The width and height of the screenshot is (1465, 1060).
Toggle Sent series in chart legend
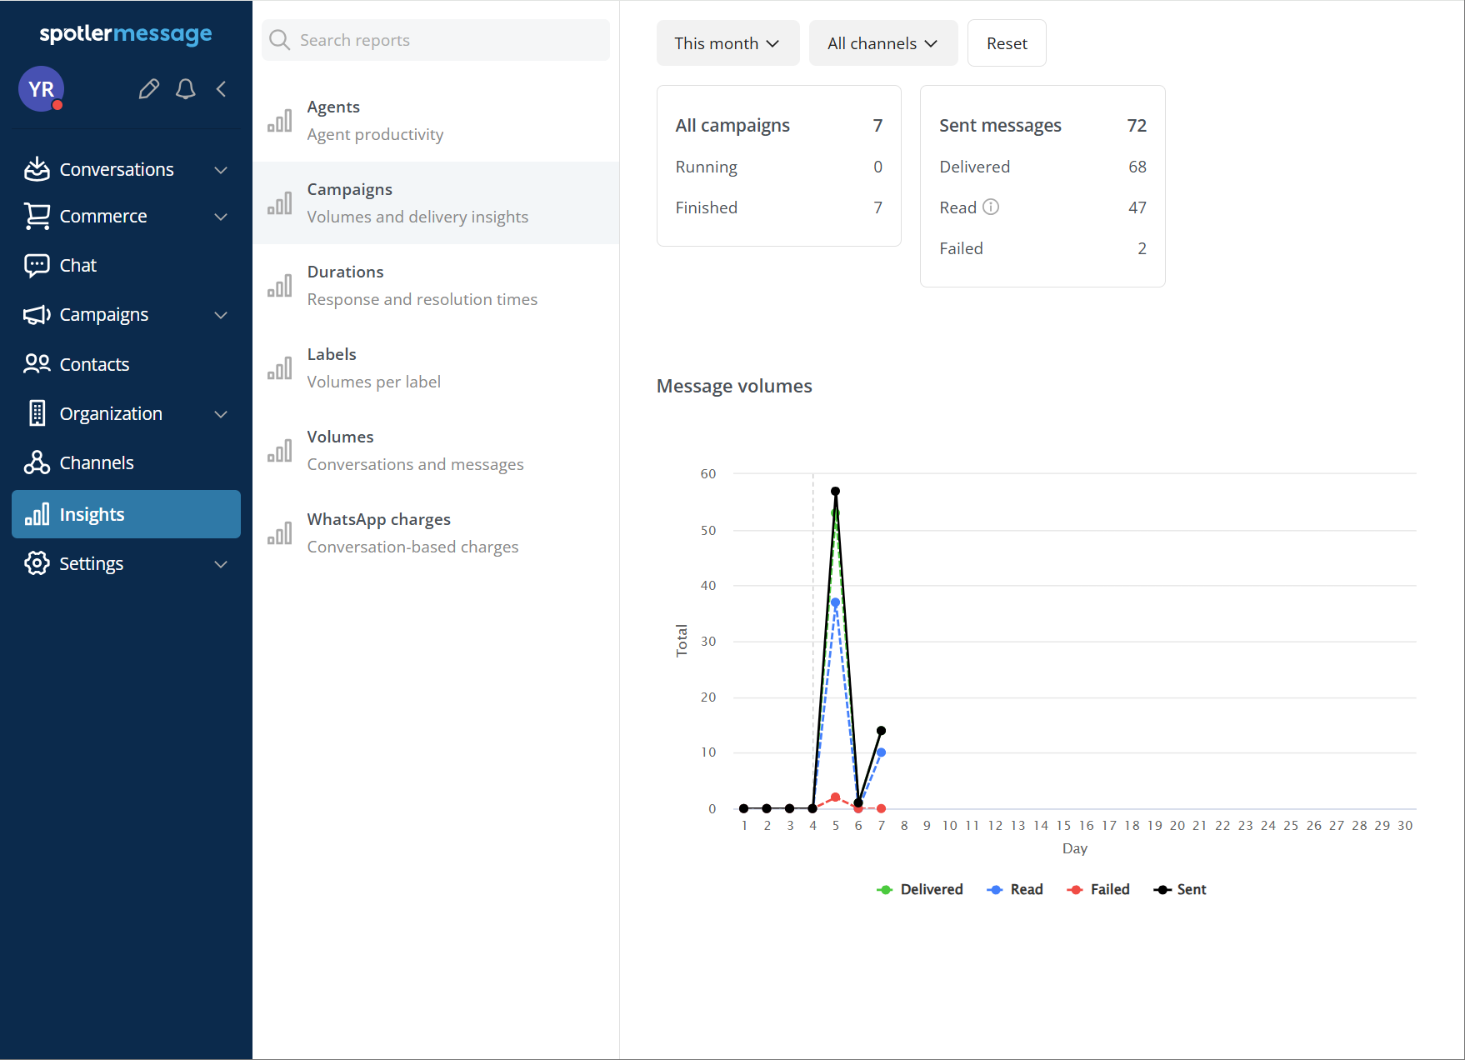click(x=1180, y=889)
